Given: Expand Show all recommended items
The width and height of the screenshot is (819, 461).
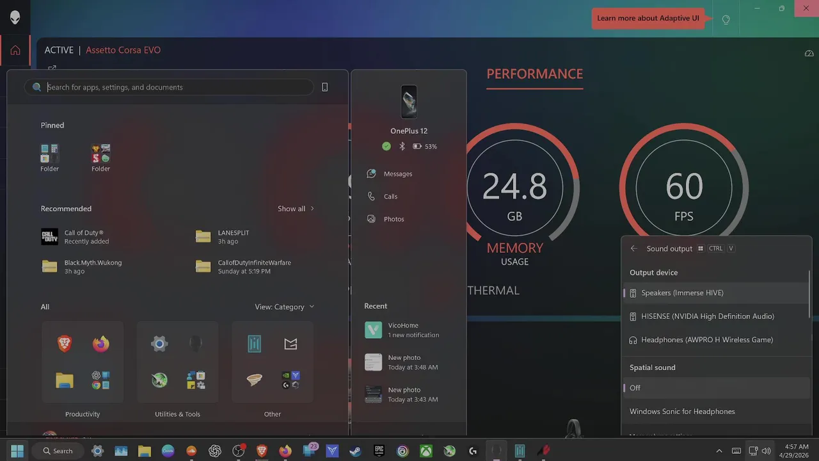Looking at the screenshot, I should pyautogui.click(x=296, y=209).
